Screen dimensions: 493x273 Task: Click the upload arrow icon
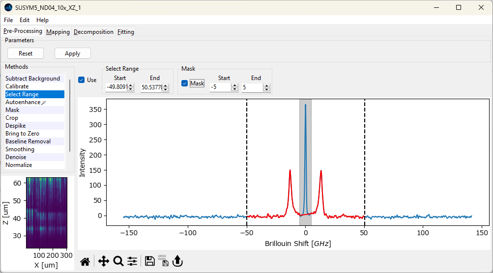tap(177, 261)
